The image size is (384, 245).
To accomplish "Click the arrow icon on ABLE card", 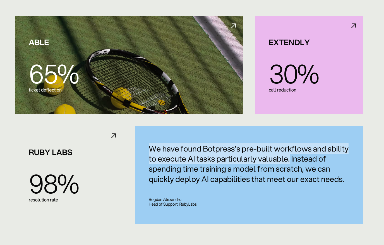I will point(234,26).
